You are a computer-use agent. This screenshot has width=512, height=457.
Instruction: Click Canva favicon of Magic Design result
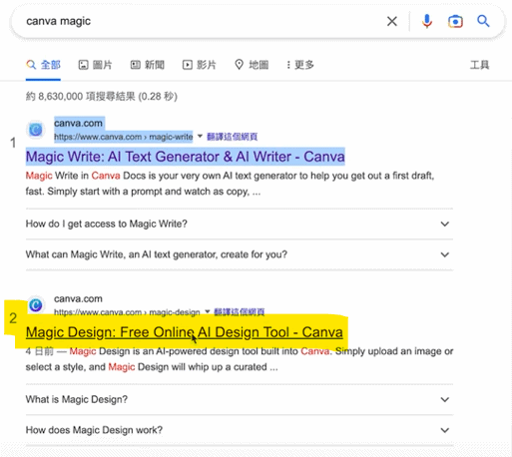click(x=36, y=304)
